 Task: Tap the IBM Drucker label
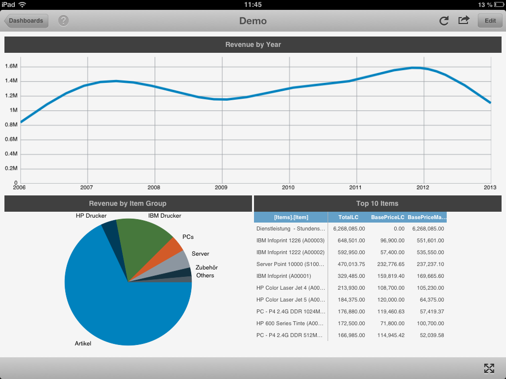pos(165,216)
